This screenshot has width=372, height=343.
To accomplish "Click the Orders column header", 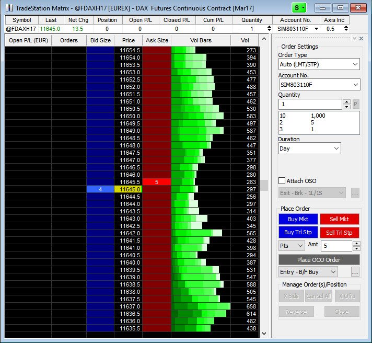I will pyautogui.click(x=69, y=40).
